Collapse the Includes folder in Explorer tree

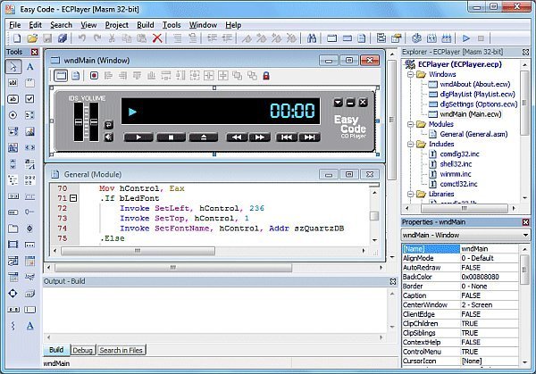point(409,142)
